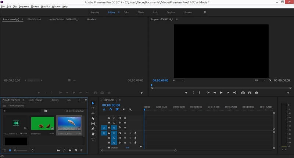This screenshot has height=158, width=294.
Task: Click Mark Out in the Program monitor
Action: pyautogui.click(x=199, y=92)
